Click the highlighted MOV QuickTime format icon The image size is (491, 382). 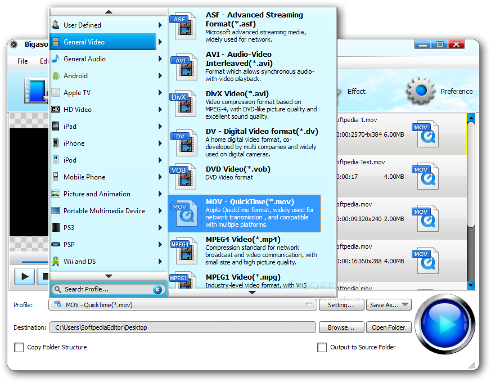pyautogui.click(x=184, y=214)
